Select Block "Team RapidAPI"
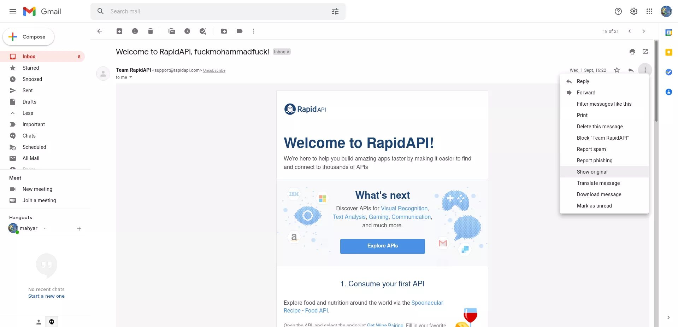The image size is (678, 327). (604, 138)
